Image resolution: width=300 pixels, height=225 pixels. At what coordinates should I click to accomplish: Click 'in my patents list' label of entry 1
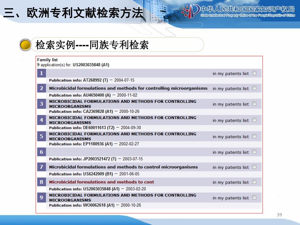click(x=231, y=74)
